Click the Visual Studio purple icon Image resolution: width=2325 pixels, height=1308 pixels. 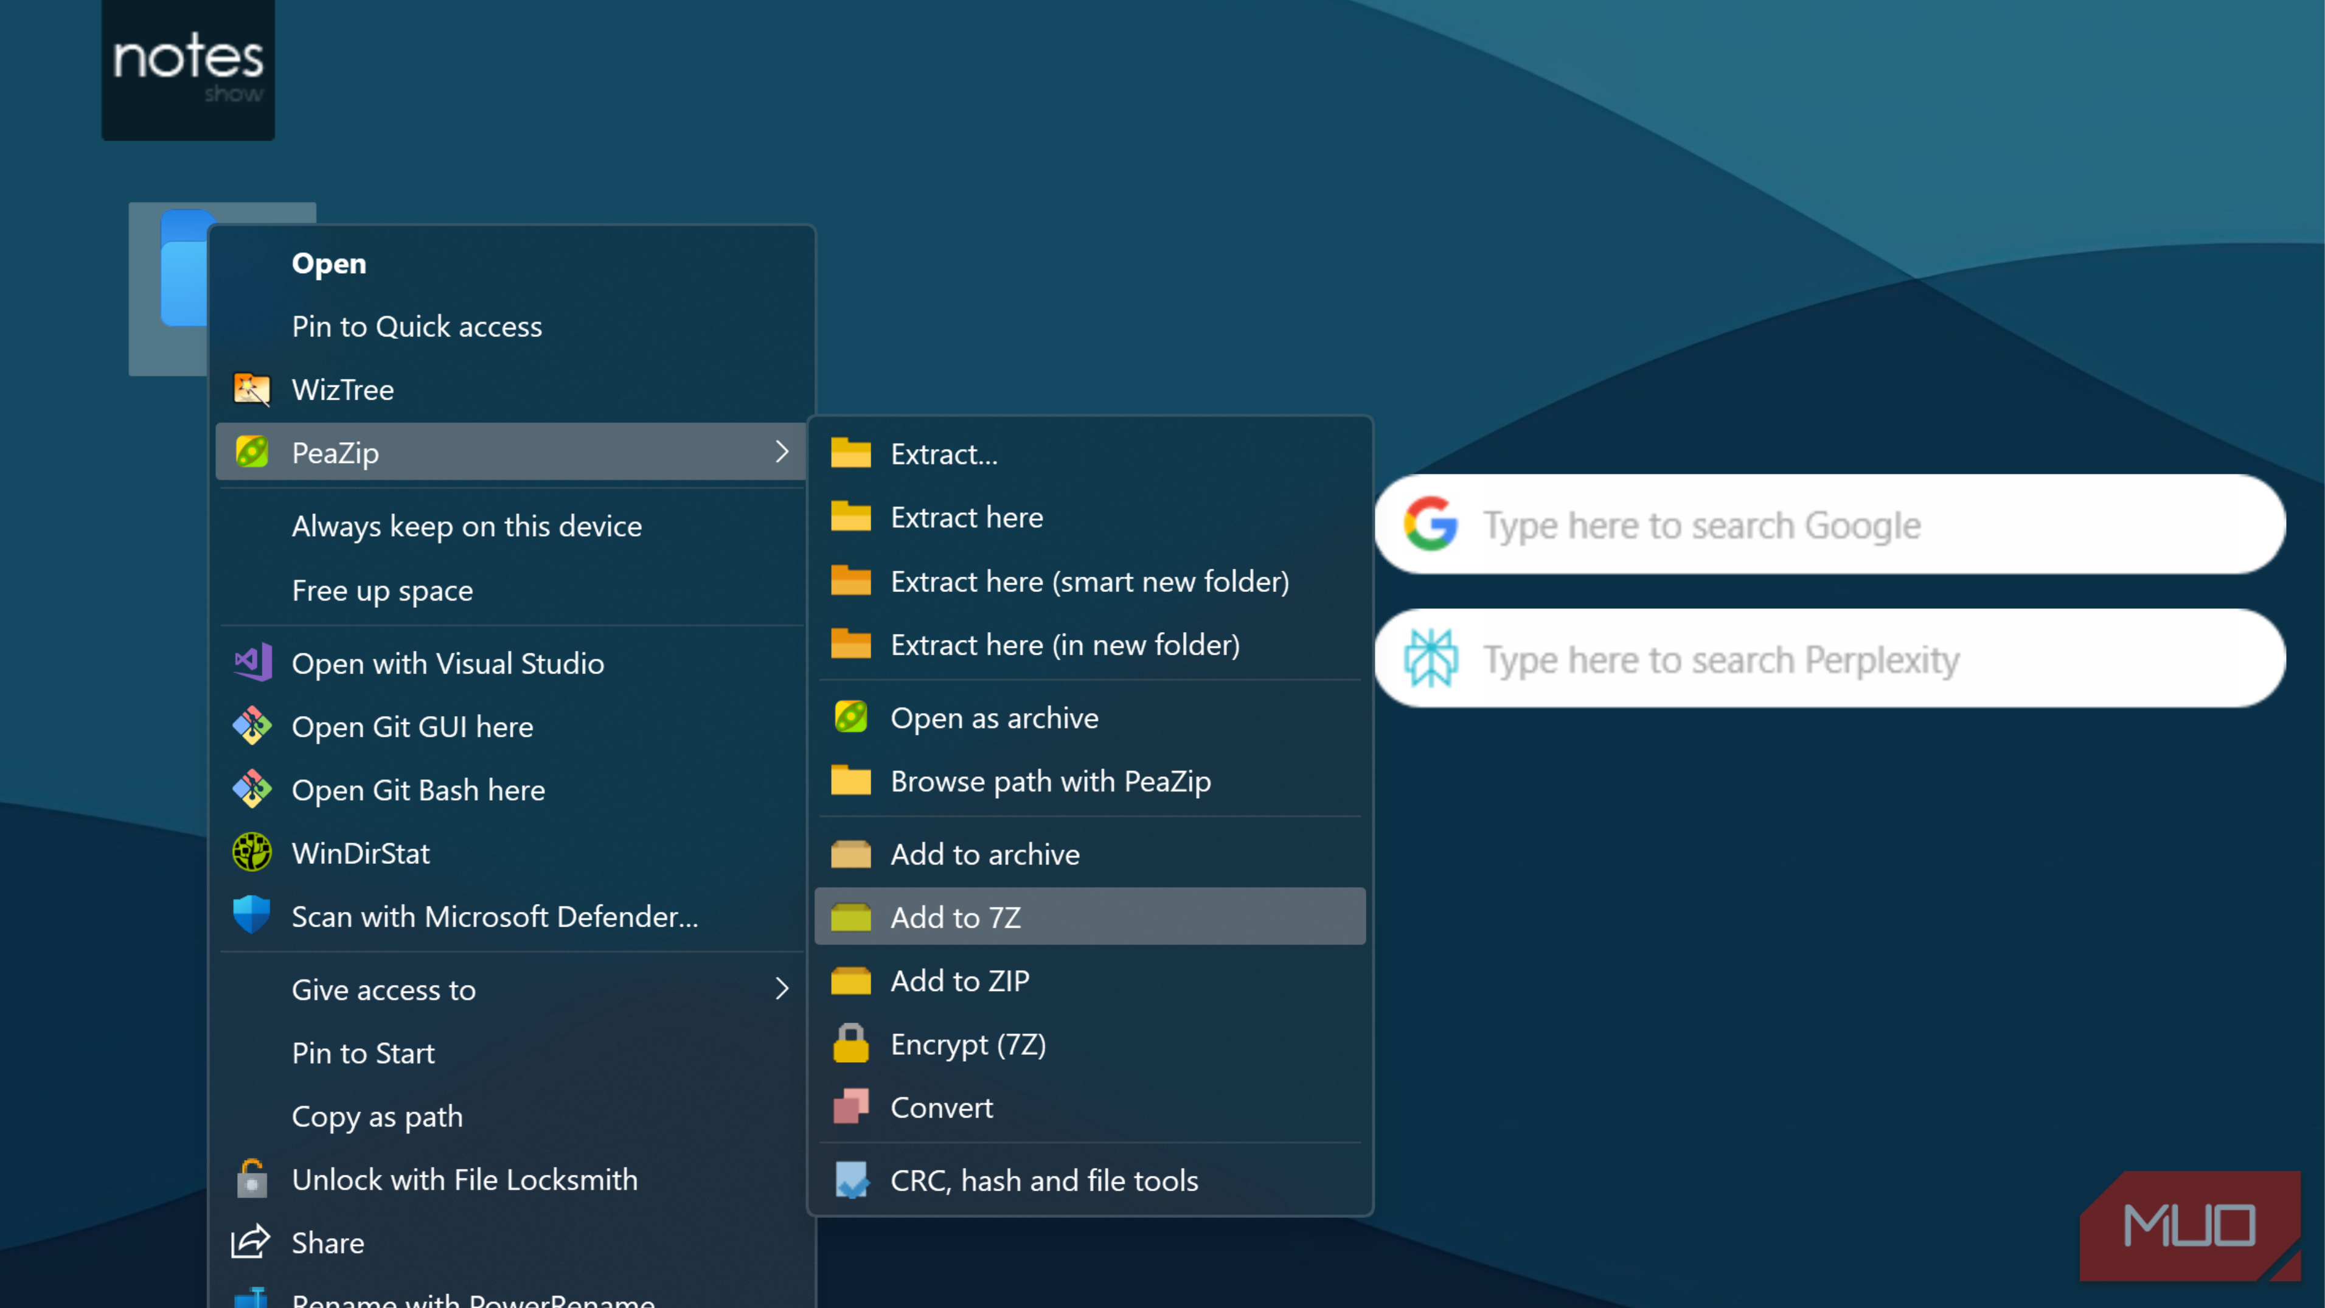click(x=254, y=663)
